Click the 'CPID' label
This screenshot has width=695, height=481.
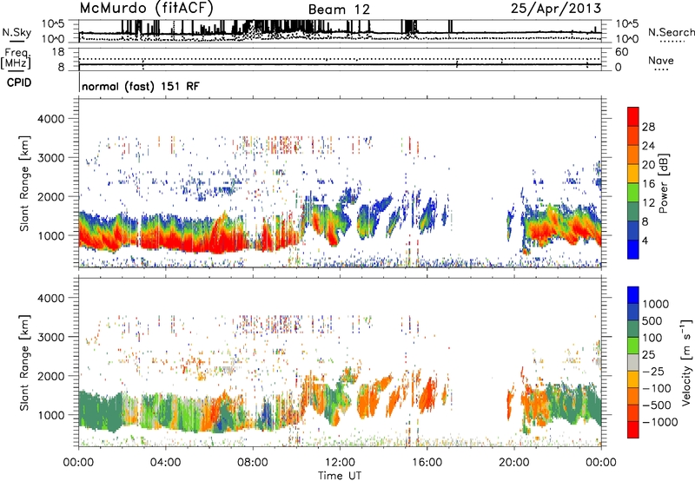pyautogui.click(x=19, y=82)
